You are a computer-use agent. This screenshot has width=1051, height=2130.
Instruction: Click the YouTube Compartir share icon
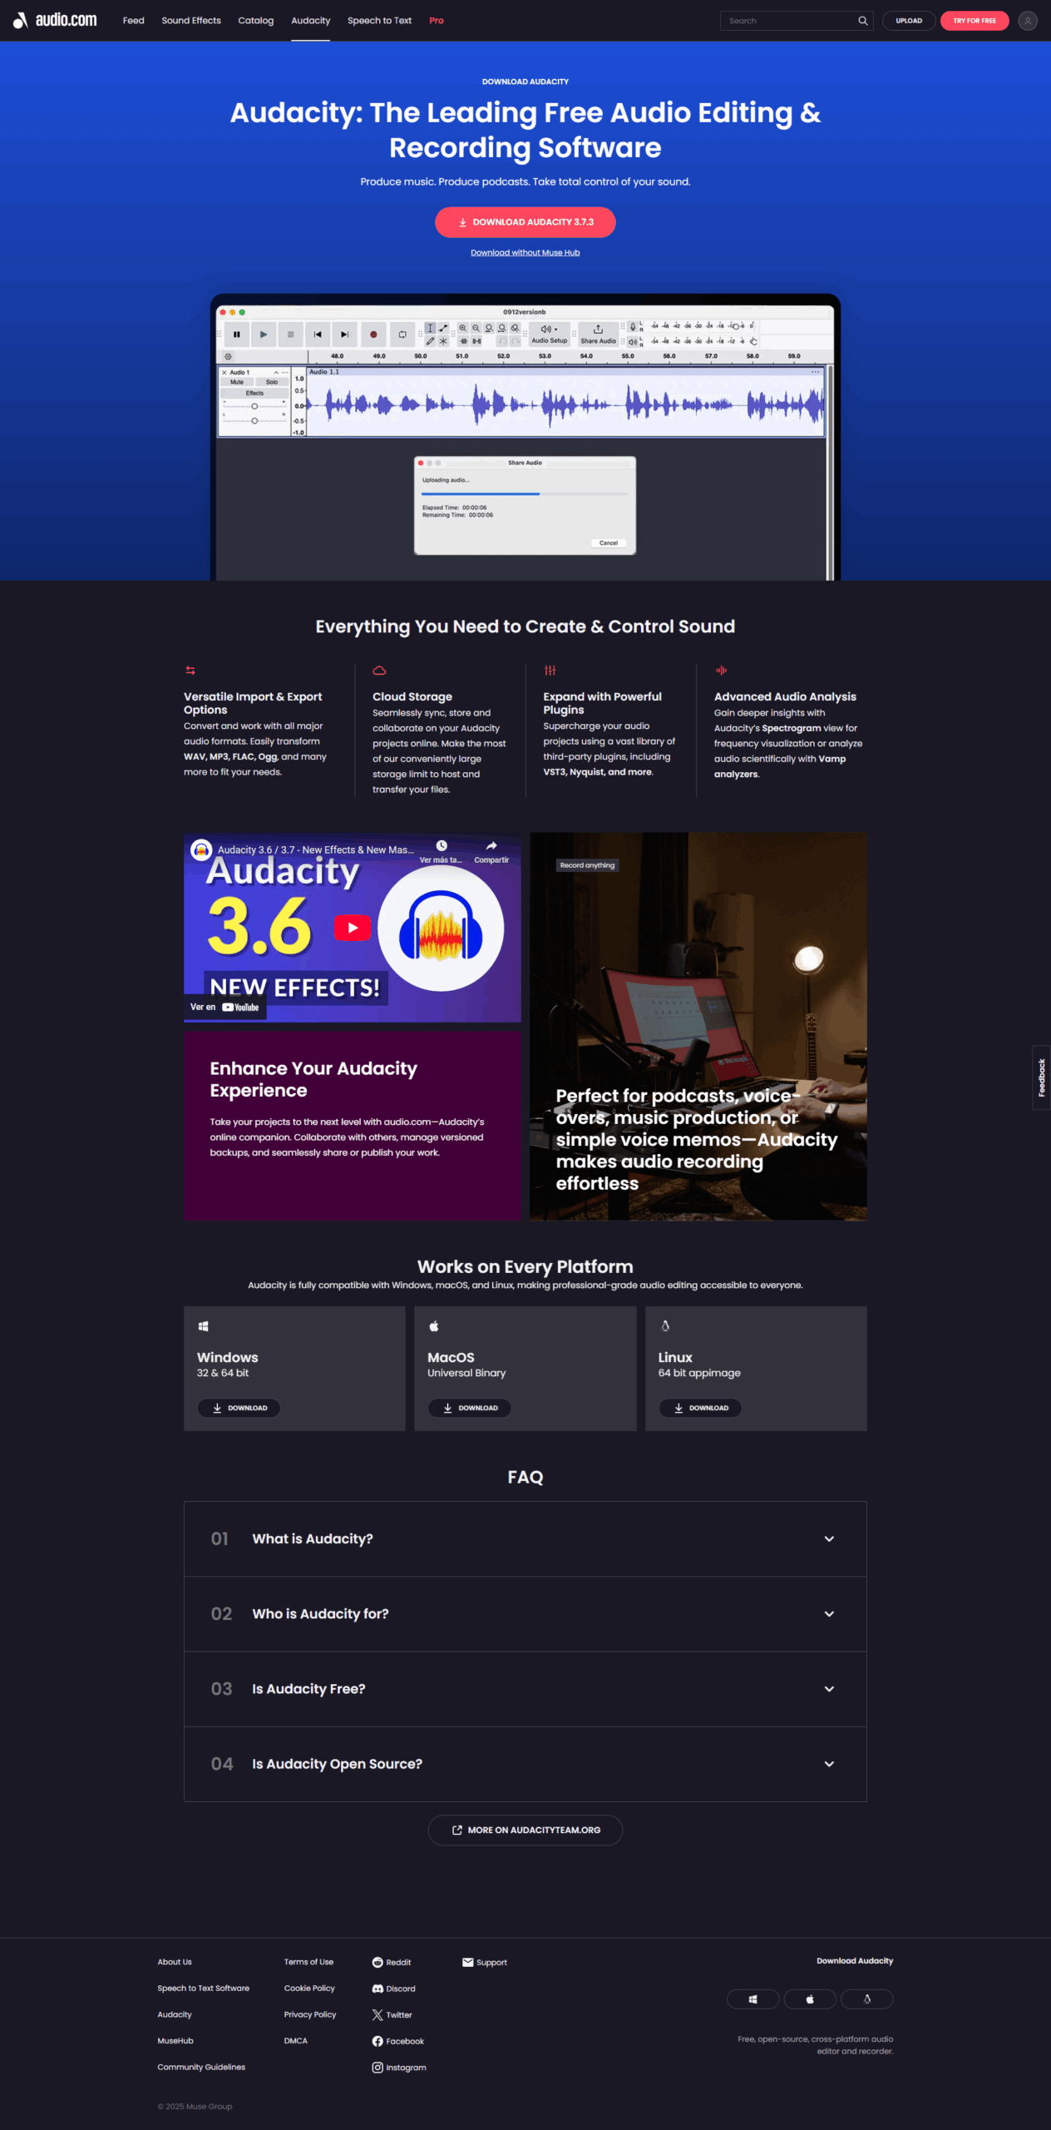(491, 845)
